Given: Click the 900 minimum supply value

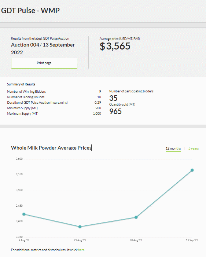Looking at the screenshot, I should [98, 108].
